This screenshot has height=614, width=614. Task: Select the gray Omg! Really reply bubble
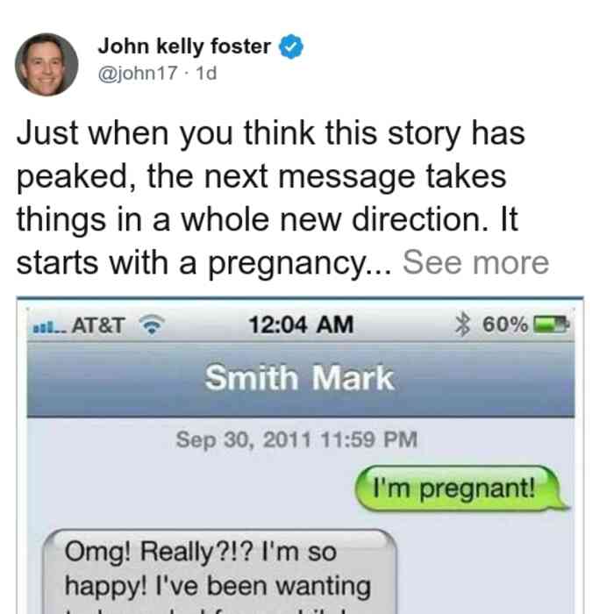coord(220,571)
